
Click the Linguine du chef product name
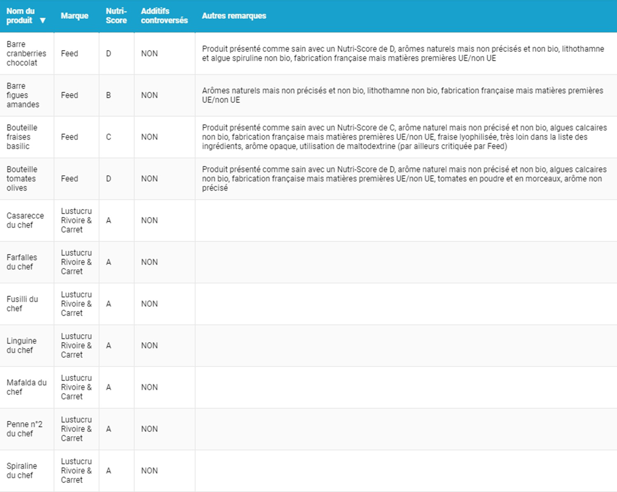pyautogui.click(x=21, y=345)
